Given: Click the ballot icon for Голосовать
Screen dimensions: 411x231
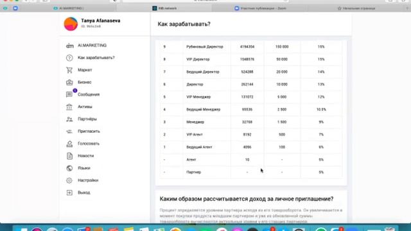Looking at the screenshot, I should pos(69,144).
